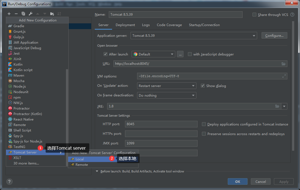Click the Configure... button

point(274,35)
